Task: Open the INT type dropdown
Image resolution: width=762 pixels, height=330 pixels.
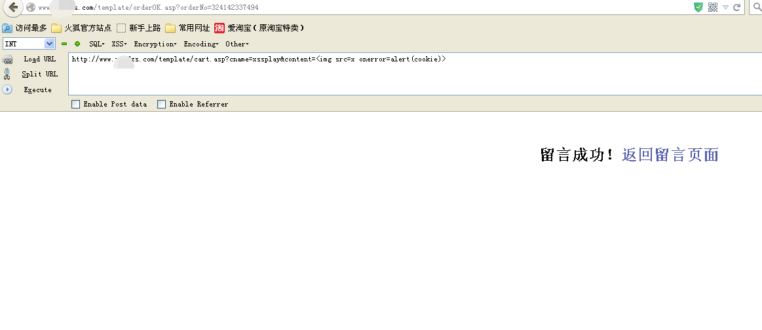Action: (x=29, y=44)
